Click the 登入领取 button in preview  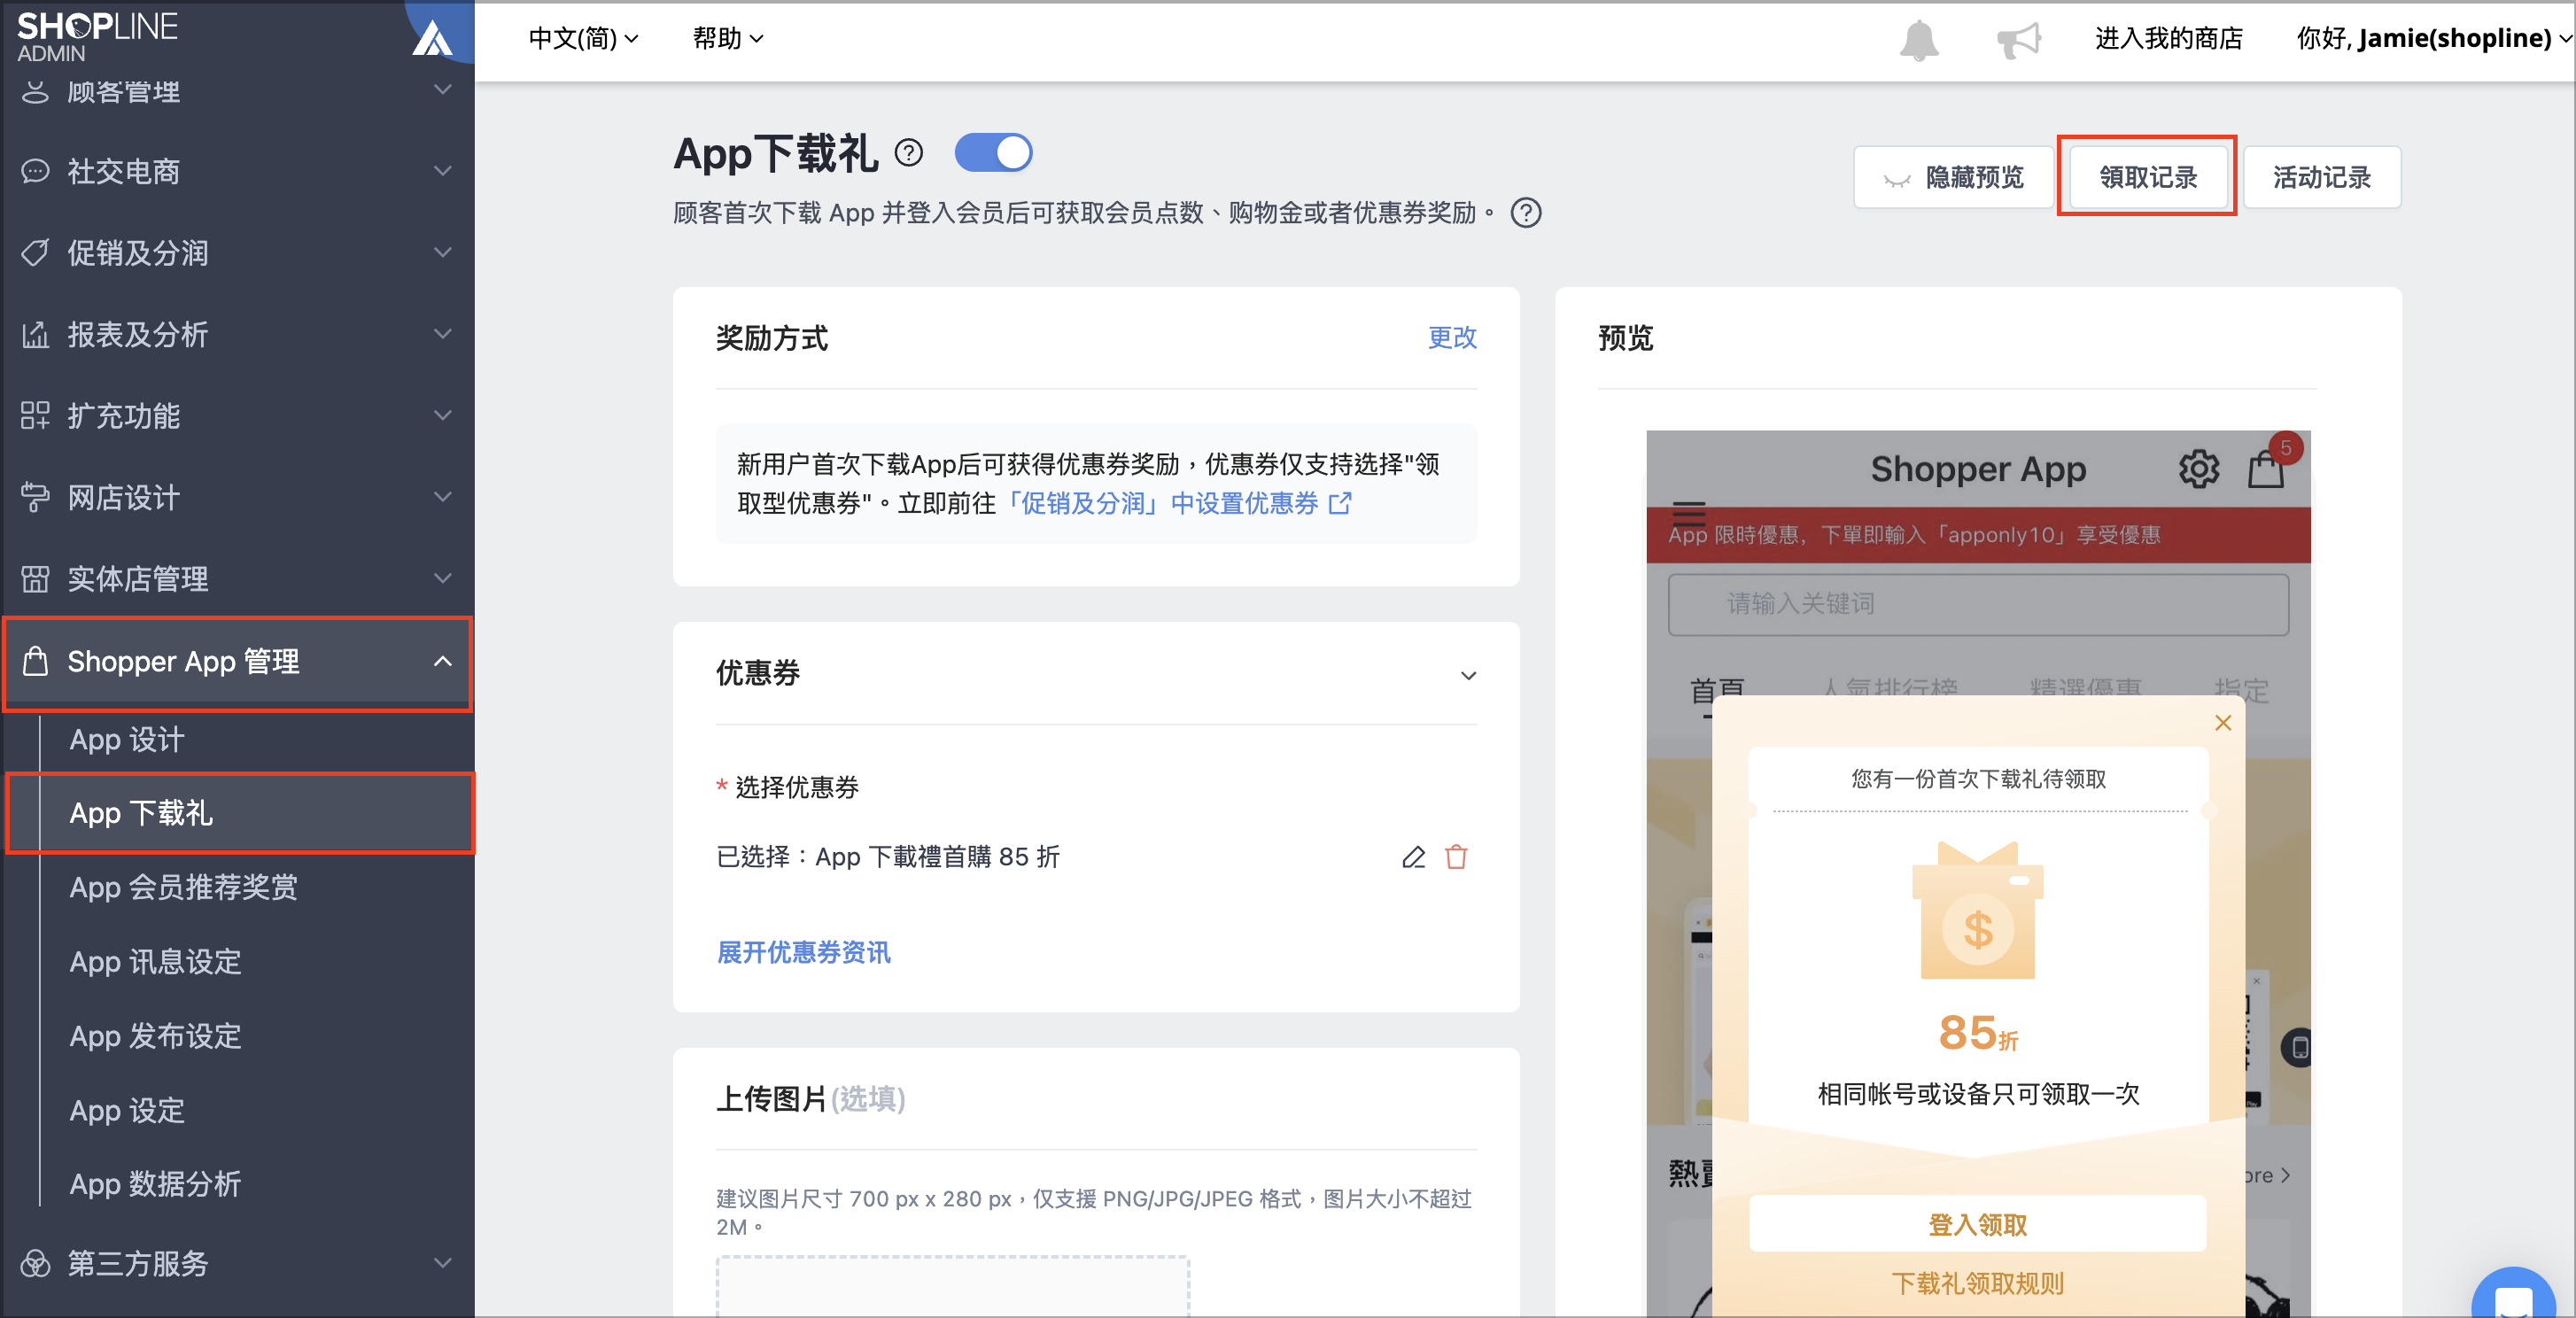pos(1977,1224)
